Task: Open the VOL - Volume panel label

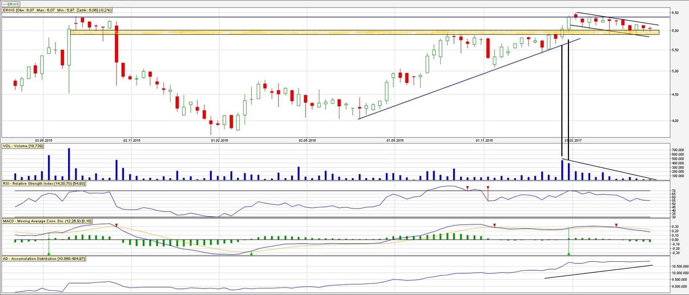Action: pos(23,145)
